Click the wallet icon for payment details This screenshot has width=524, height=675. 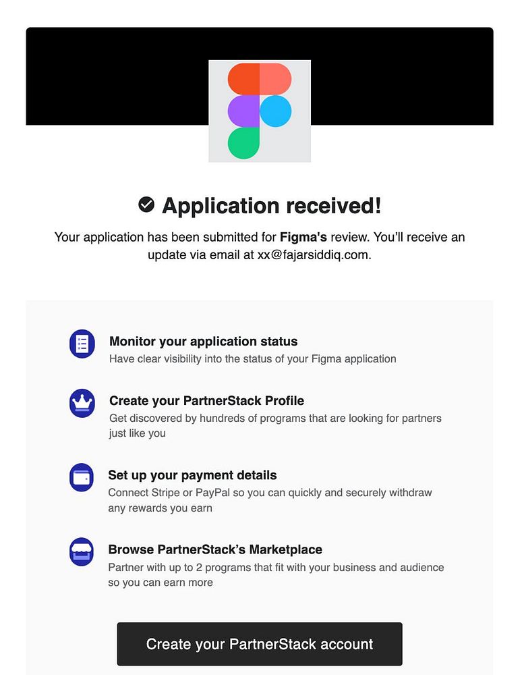pyautogui.click(x=82, y=477)
